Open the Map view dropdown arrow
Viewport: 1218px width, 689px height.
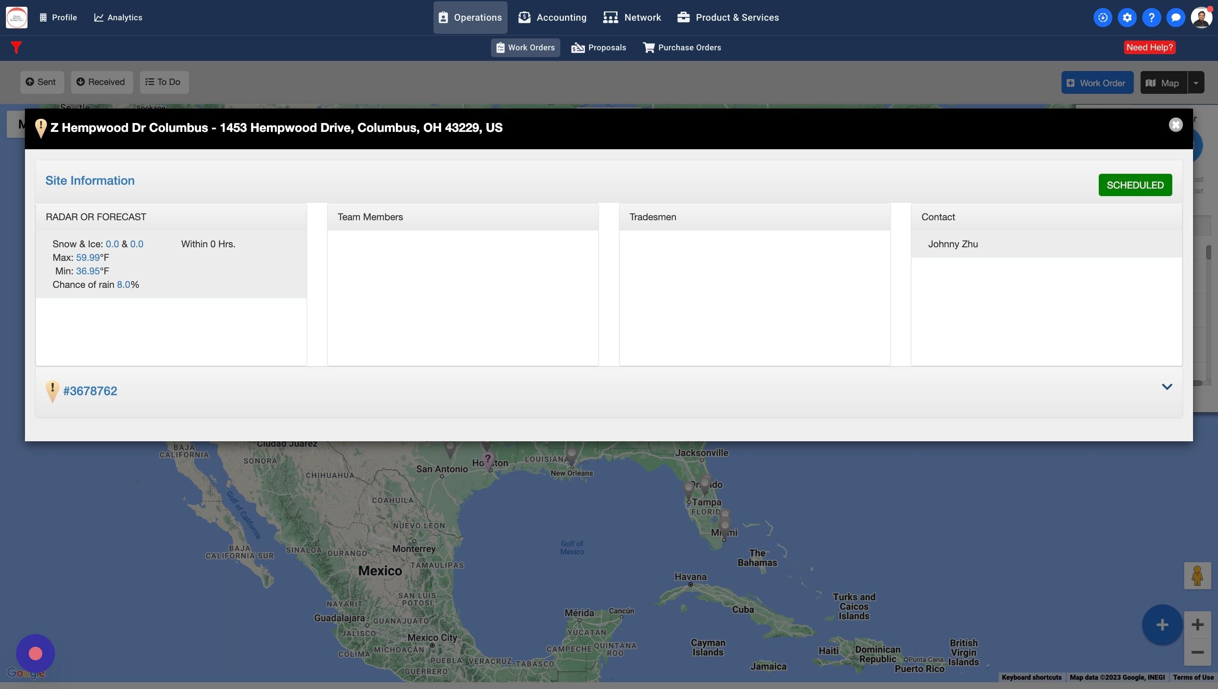1196,83
